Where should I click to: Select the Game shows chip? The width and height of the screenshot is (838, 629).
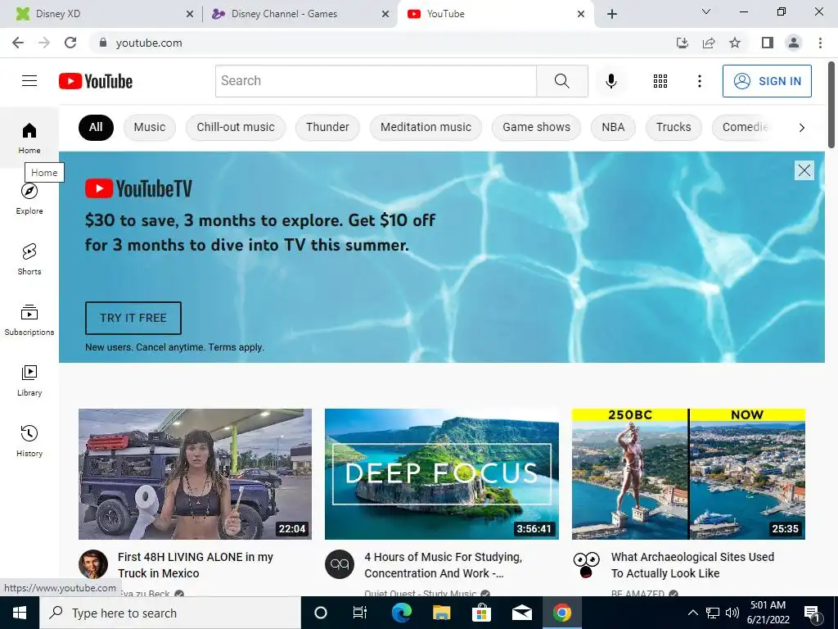click(x=536, y=127)
